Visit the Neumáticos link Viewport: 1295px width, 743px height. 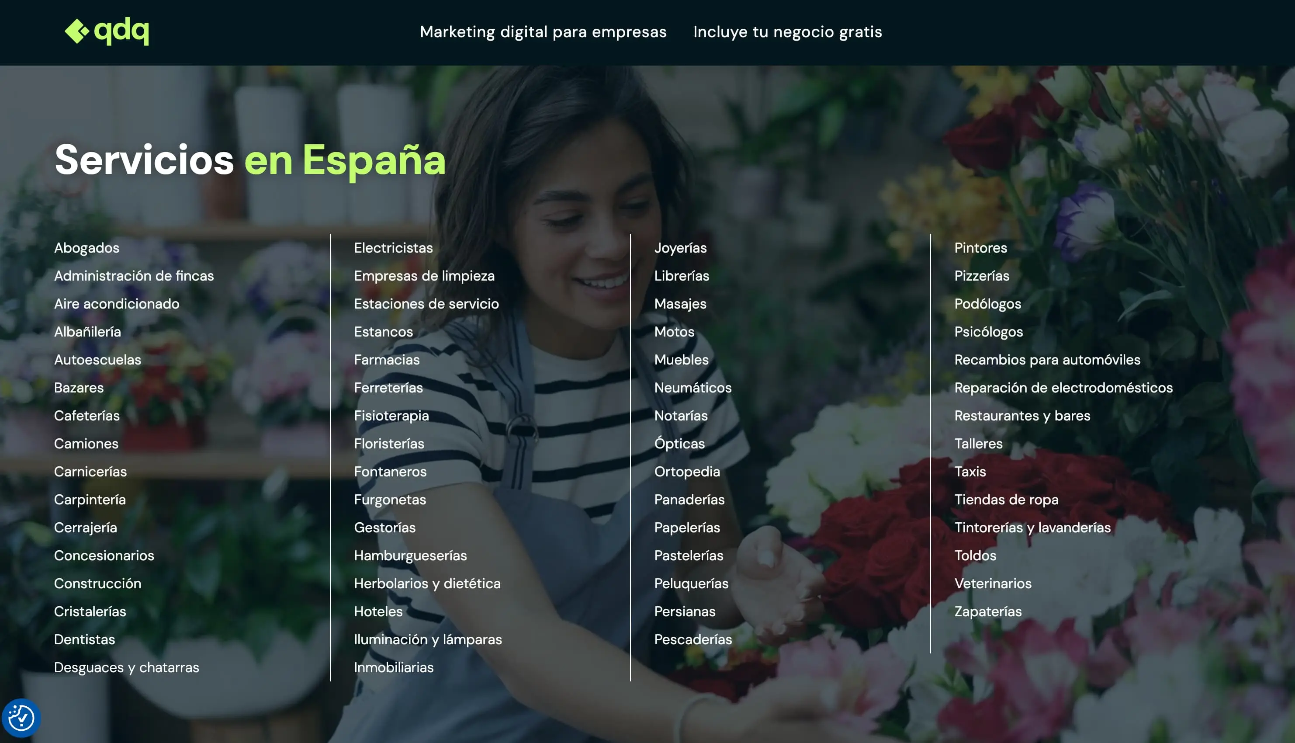click(x=693, y=388)
